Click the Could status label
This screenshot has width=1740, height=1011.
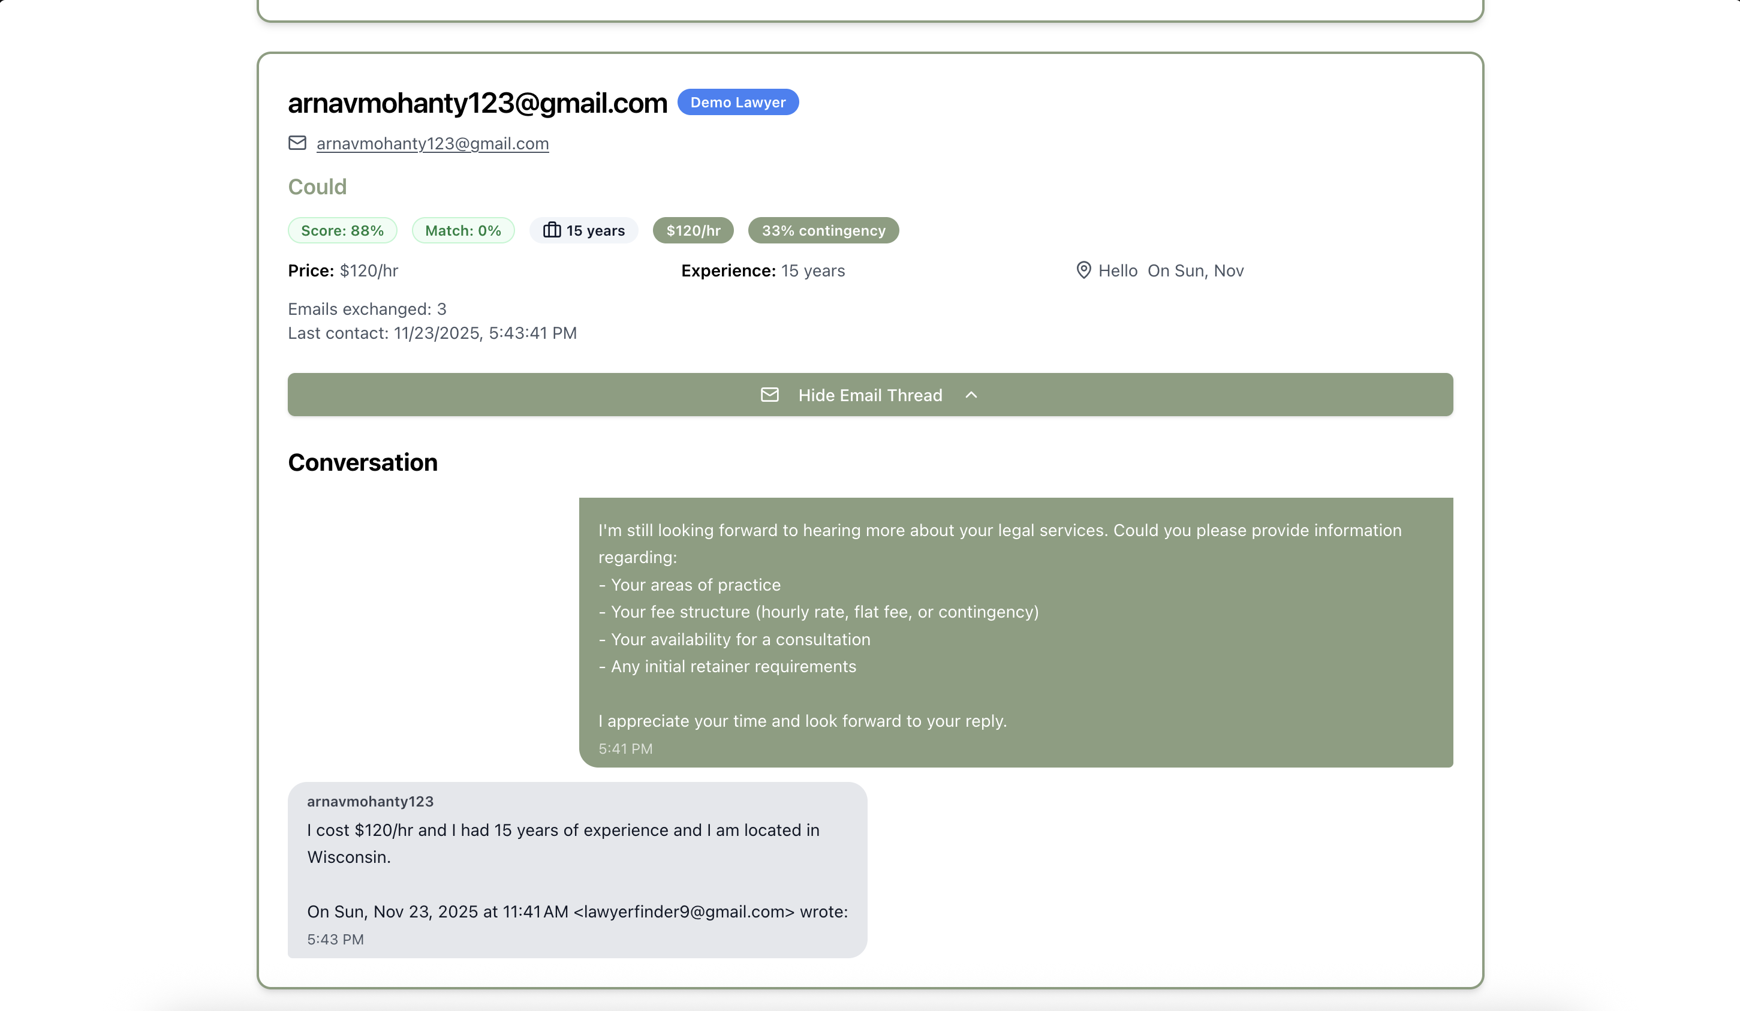(x=317, y=186)
